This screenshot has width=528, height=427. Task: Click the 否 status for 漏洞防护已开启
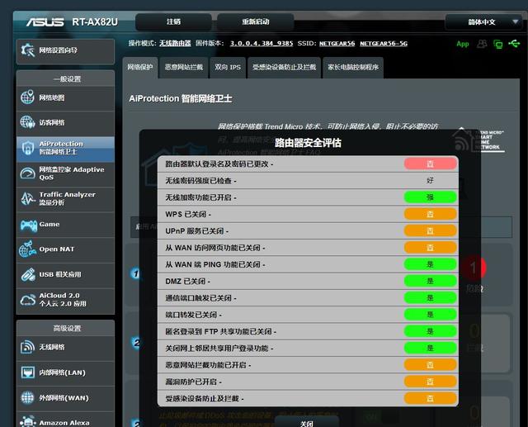pyautogui.click(x=430, y=382)
